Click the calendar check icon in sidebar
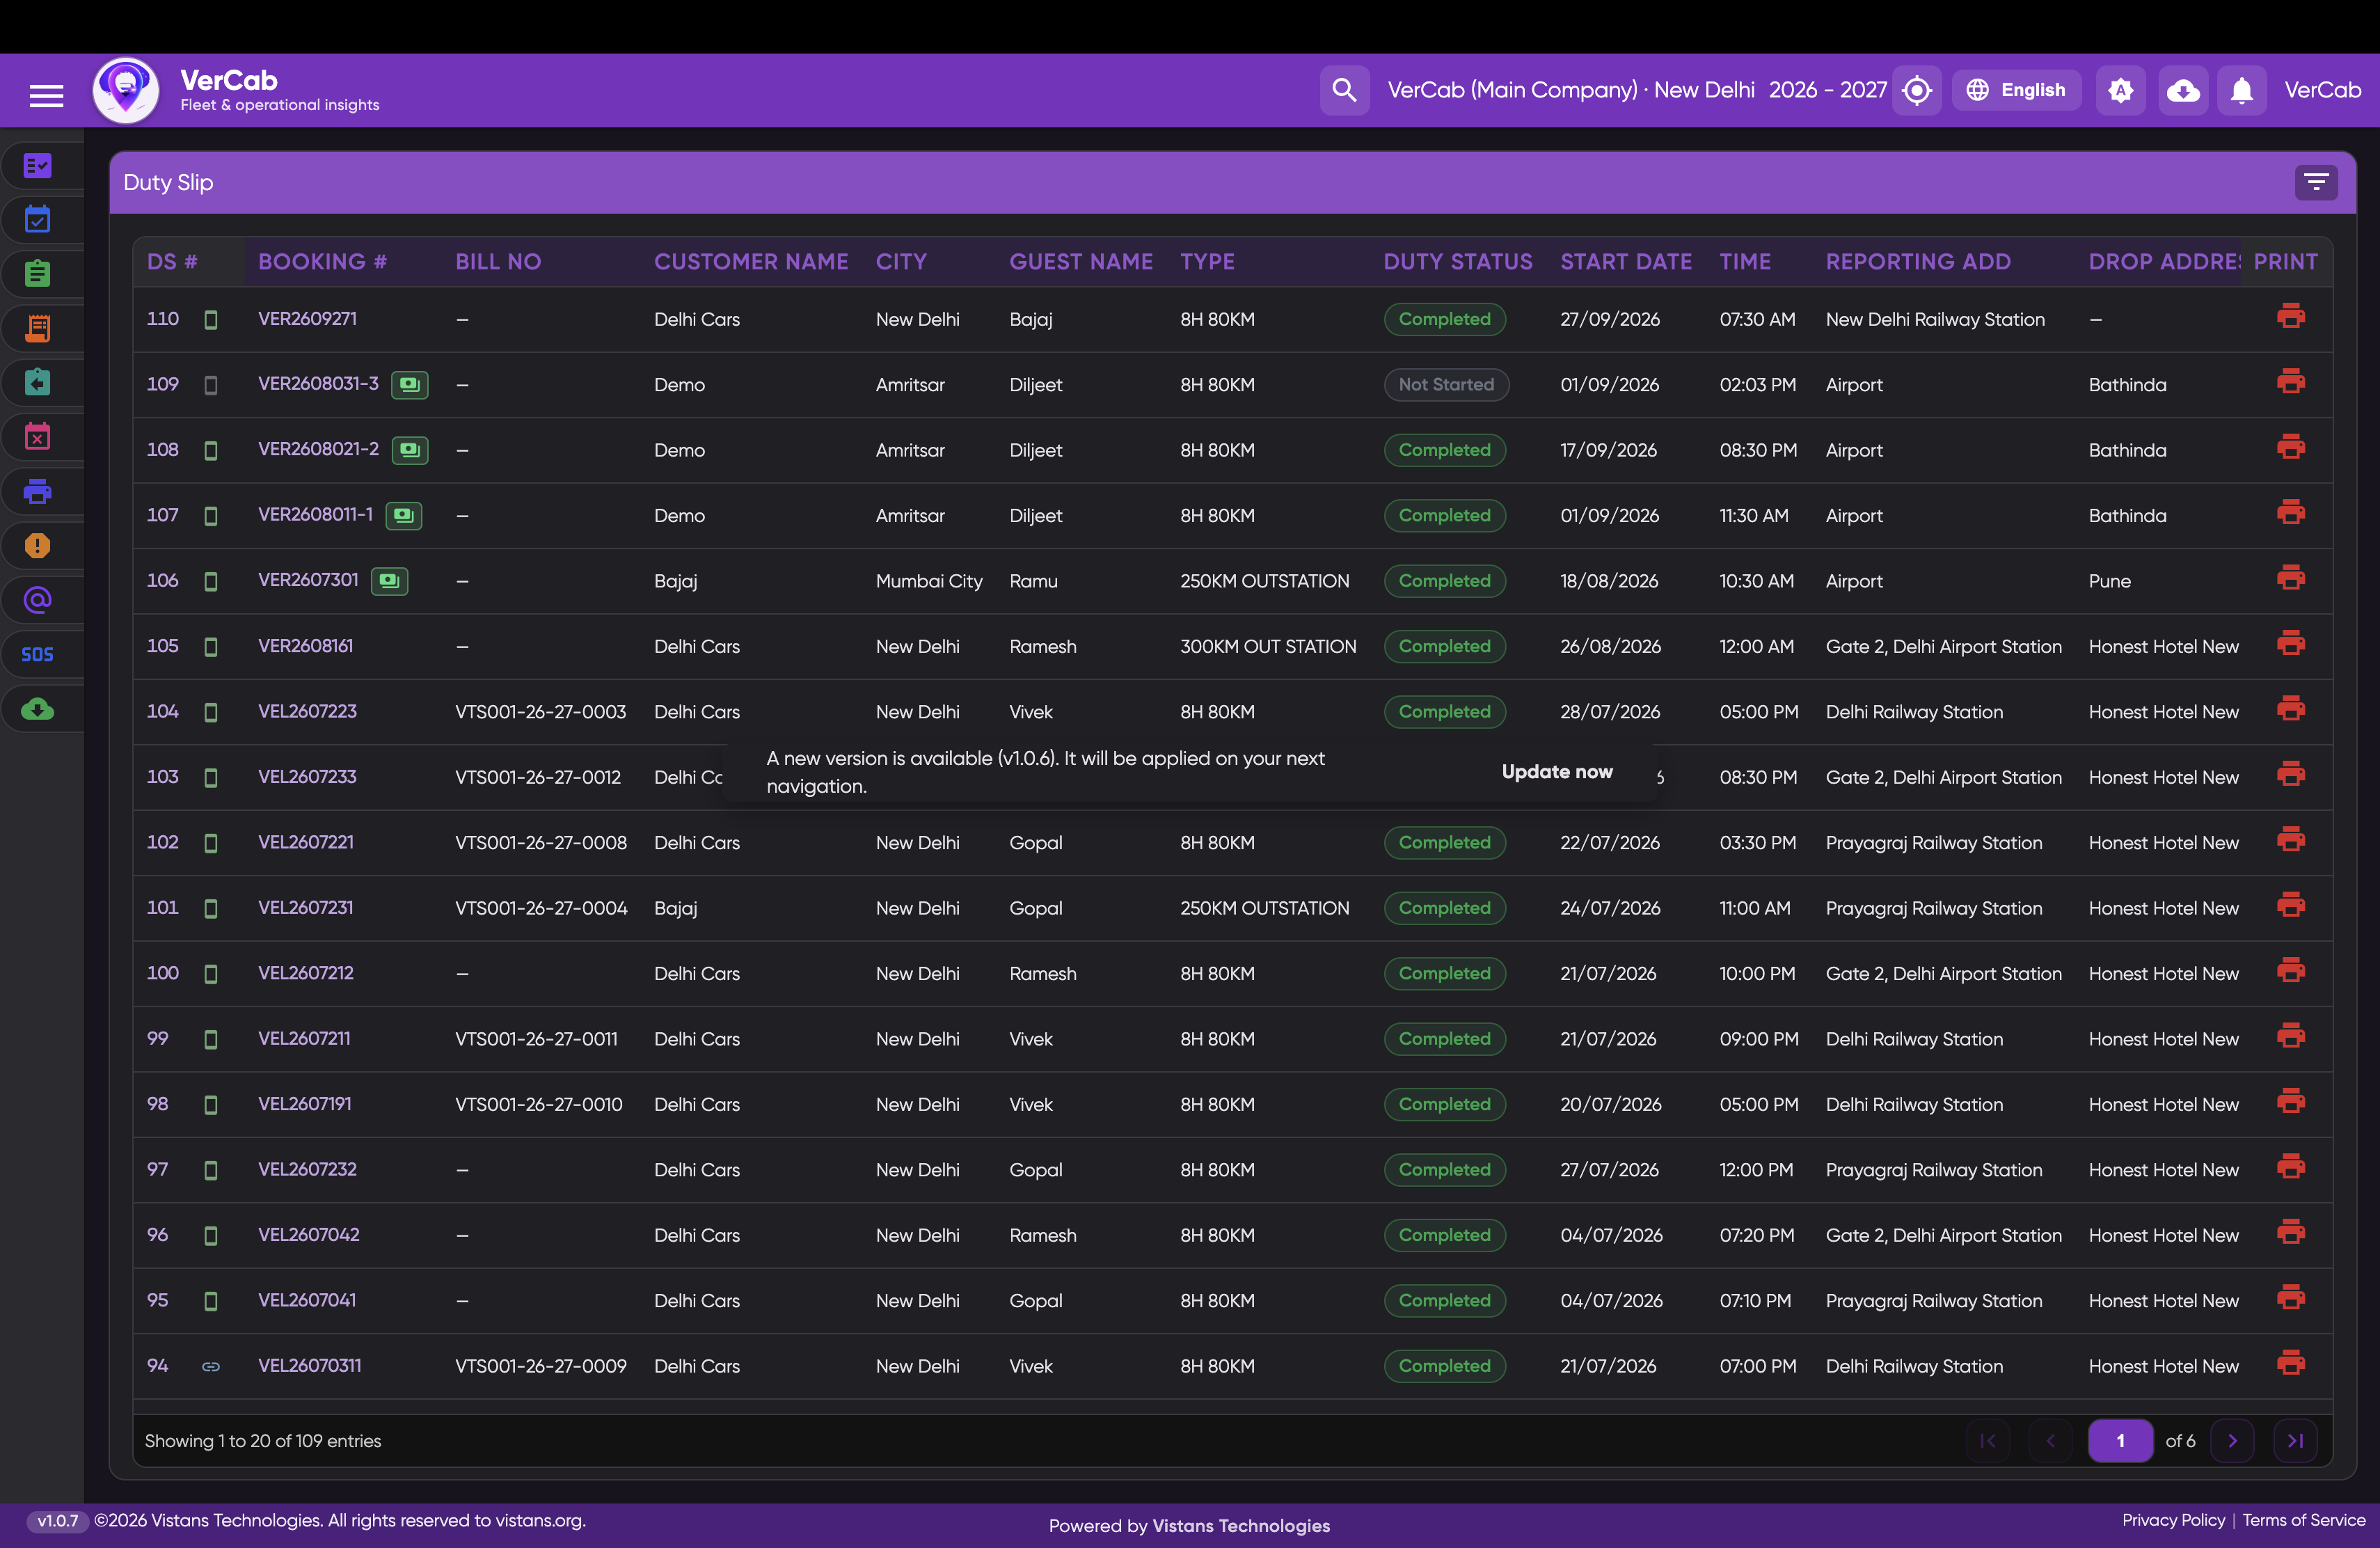The height and width of the screenshot is (1548, 2380). (x=38, y=219)
